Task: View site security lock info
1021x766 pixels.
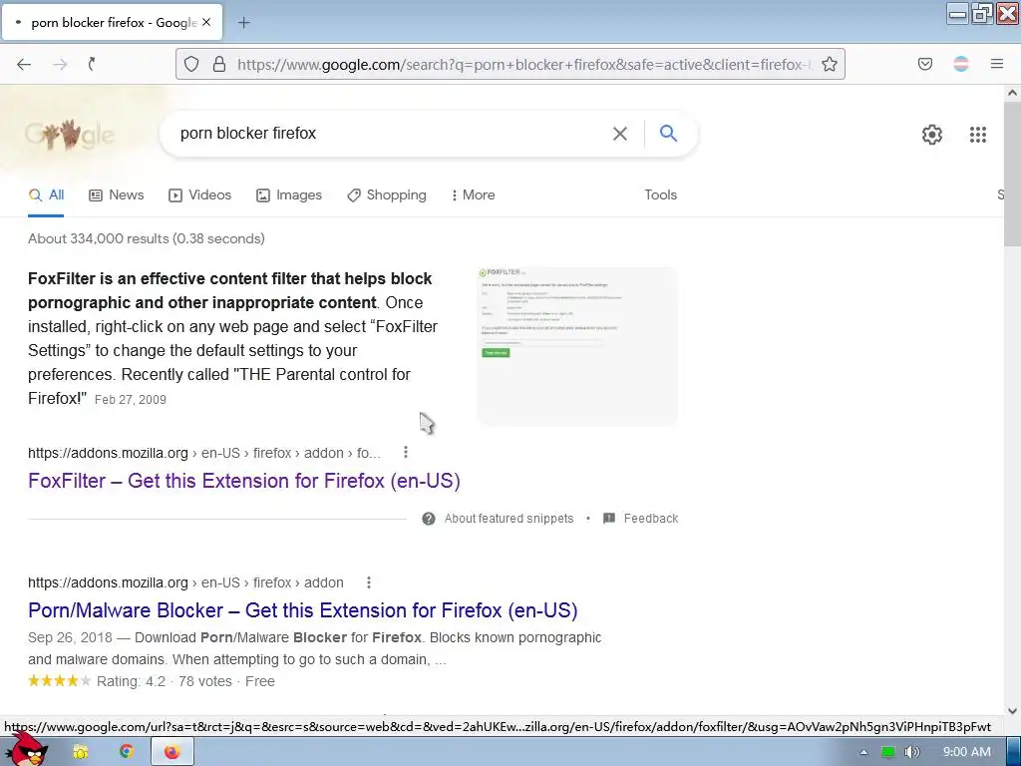Action: pos(219,64)
